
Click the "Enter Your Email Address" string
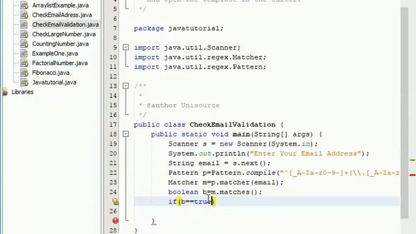coord(305,153)
